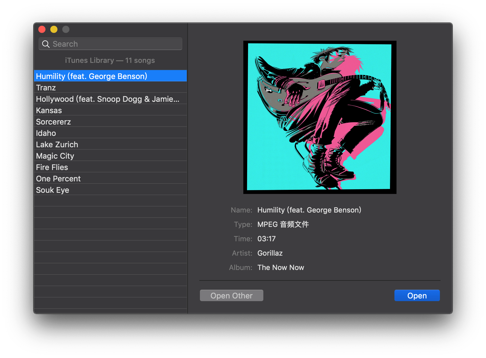Viewport: 486px width, 358px height.
Task: Select the song Idaho
Action: (110, 133)
